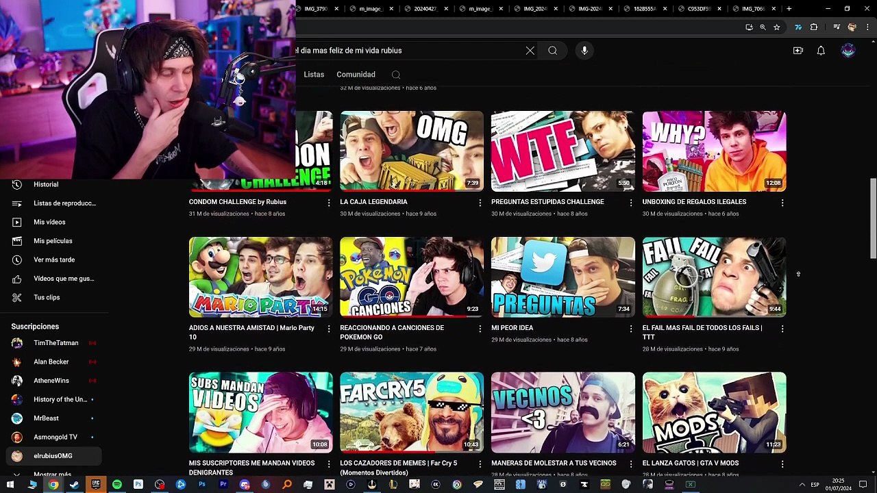Image resolution: width=877 pixels, height=493 pixels.
Task: Open the AtheneWins subscription
Action: [53, 381]
